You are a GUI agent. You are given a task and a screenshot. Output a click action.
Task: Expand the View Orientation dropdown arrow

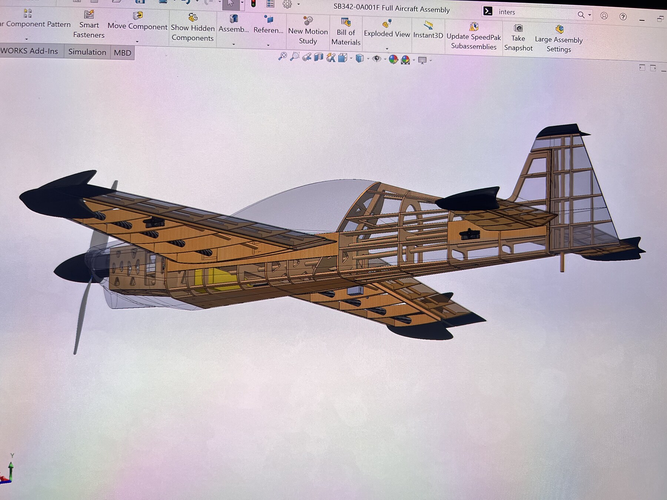[351, 59]
